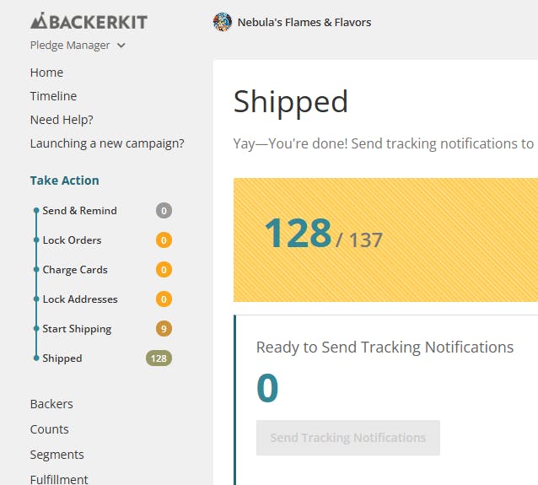Open the Lock Orders step
Viewport: 538px width, 485px height.
coord(72,240)
